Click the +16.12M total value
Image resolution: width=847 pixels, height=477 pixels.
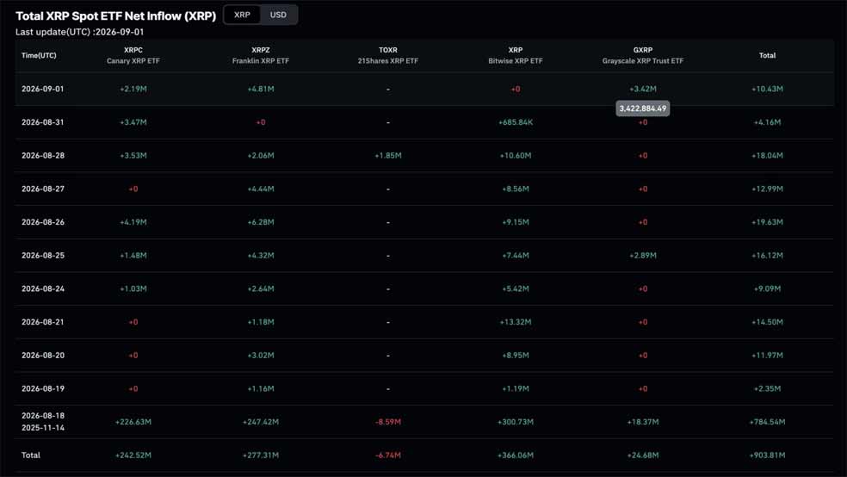(767, 256)
